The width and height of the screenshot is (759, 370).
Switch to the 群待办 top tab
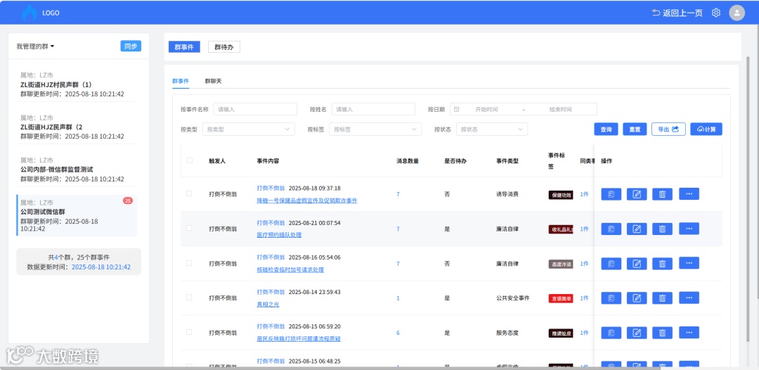click(x=224, y=47)
